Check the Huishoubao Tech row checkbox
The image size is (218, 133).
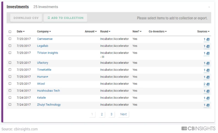coord(10,91)
